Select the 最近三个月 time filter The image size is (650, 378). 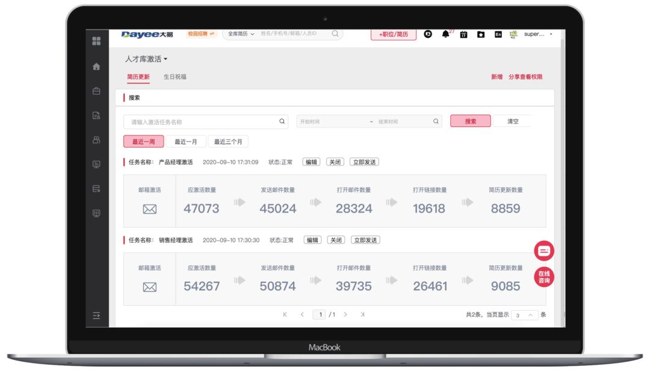pos(228,141)
